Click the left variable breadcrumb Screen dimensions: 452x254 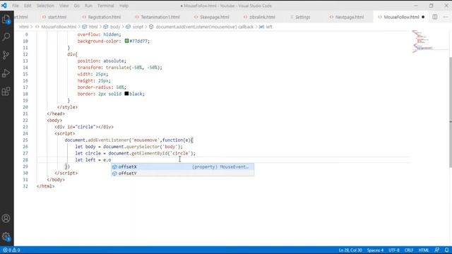(269, 27)
